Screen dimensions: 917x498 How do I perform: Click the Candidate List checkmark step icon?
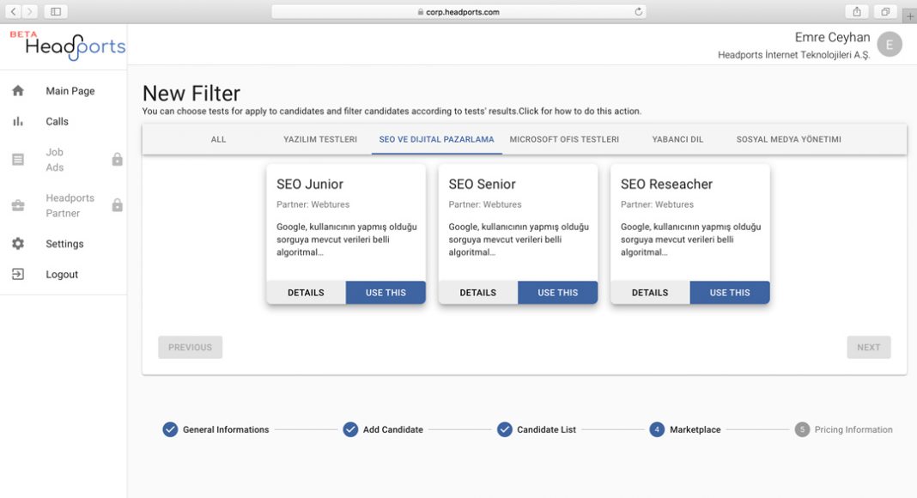tap(504, 429)
